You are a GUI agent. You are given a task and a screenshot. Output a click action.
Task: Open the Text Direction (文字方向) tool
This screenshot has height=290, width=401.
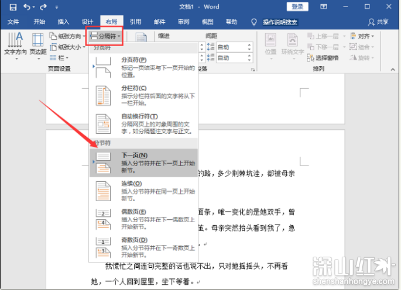point(15,44)
